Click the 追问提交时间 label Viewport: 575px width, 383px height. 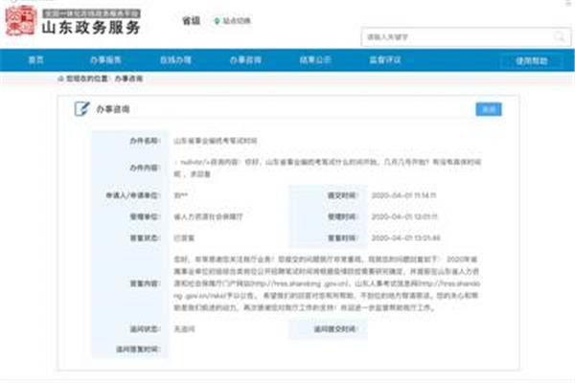coord(335,329)
